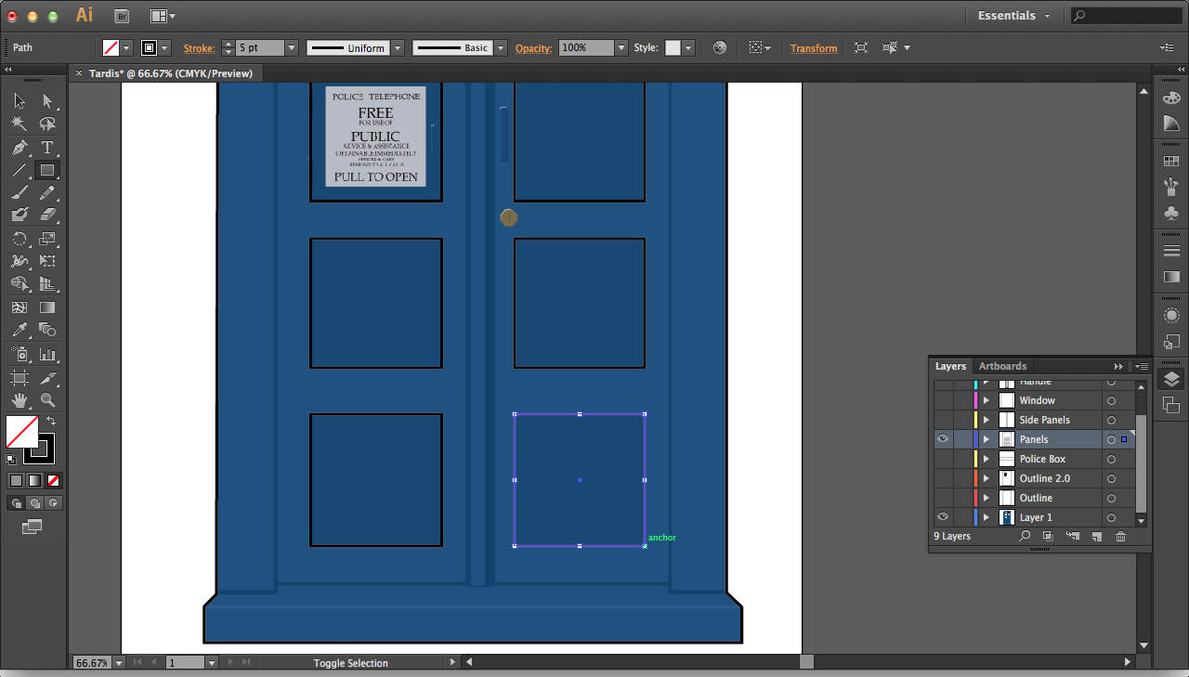Set fill to None in toolbox
Image resolution: width=1189 pixels, height=677 pixels.
point(54,480)
